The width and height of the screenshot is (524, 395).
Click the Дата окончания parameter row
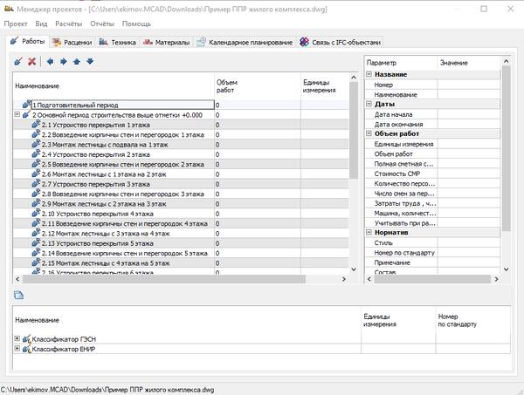coord(432,124)
